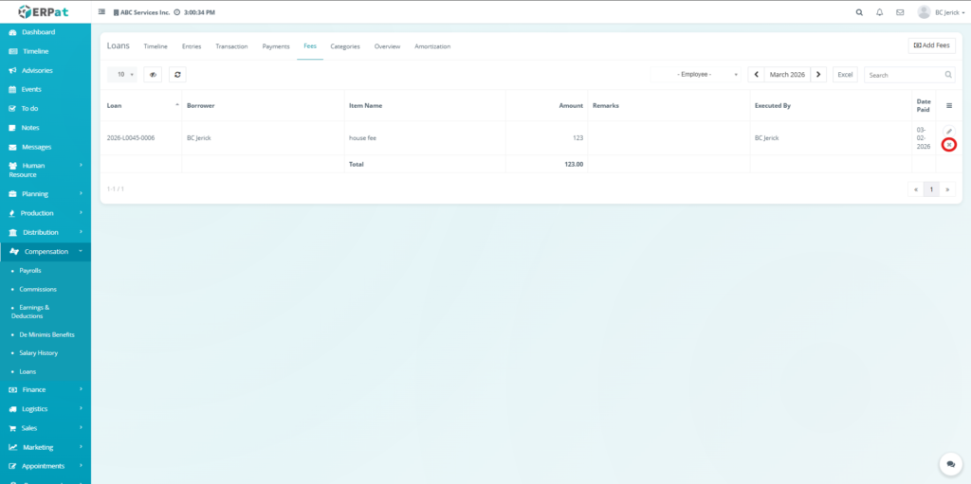
Task: Open the mail envelope icon
Action: point(900,12)
